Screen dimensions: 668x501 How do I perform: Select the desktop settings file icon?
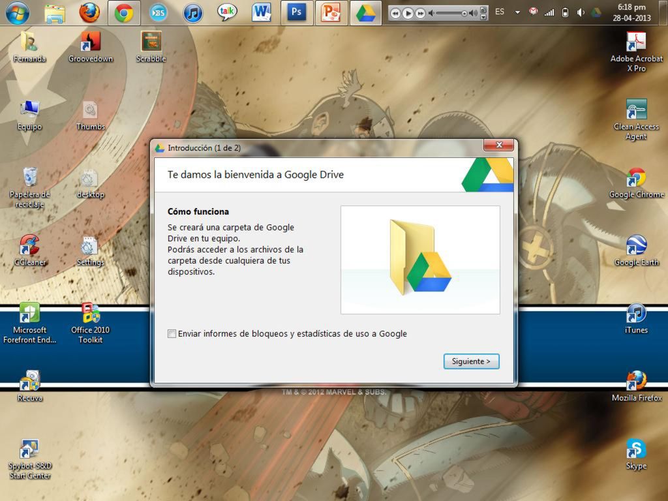pos(90,183)
